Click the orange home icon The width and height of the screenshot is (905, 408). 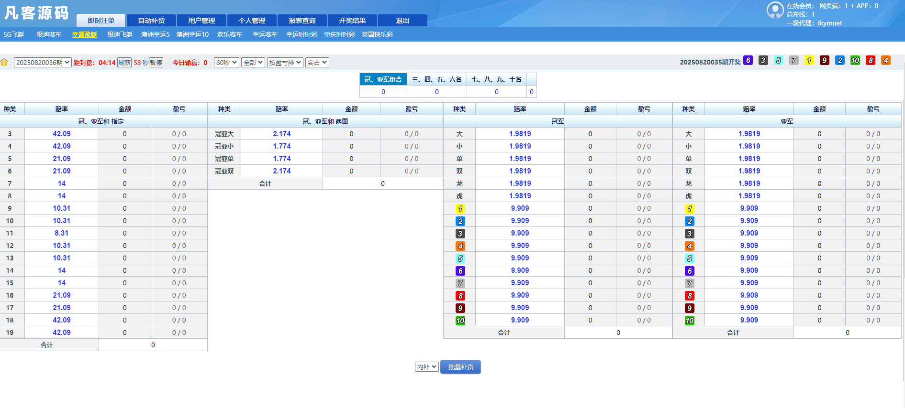coord(4,62)
